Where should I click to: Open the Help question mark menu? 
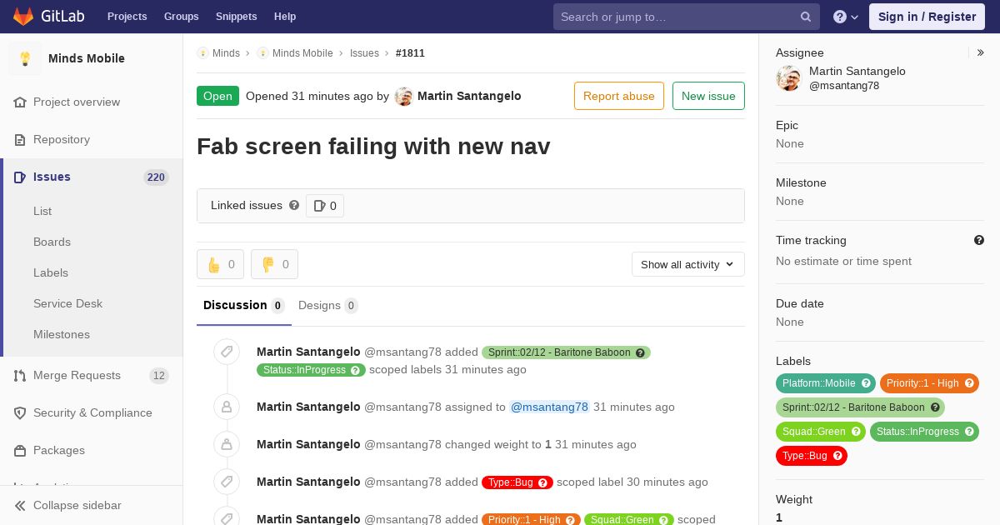pyautogui.click(x=846, y=17)
